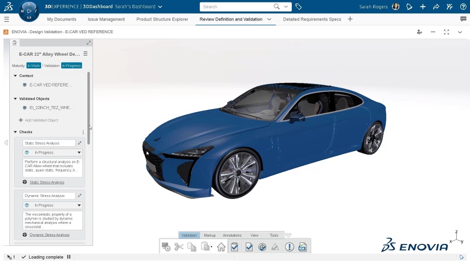Expand the side panel with arrows icon
This screenshot has height=264, width=470.
point(89,43)
